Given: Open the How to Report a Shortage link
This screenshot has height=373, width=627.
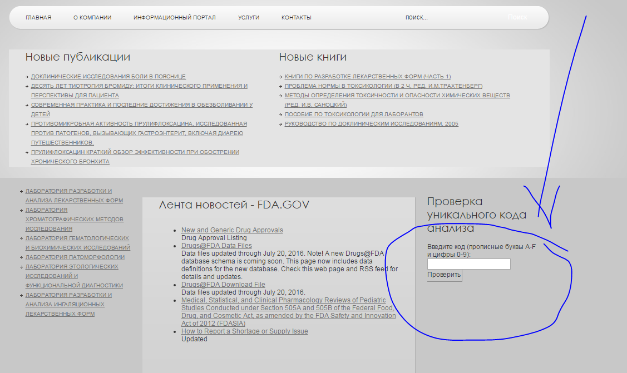Looking at the screenshot, I should [244, 331].
